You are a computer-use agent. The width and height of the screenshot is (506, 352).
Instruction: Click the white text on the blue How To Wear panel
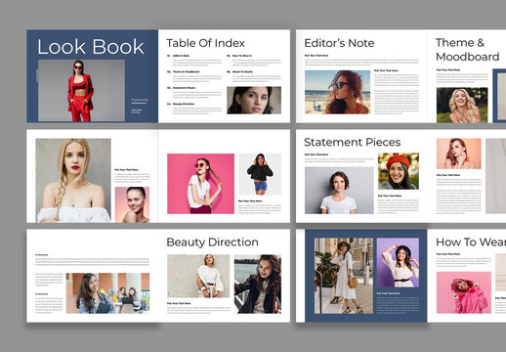coord(398,303)
